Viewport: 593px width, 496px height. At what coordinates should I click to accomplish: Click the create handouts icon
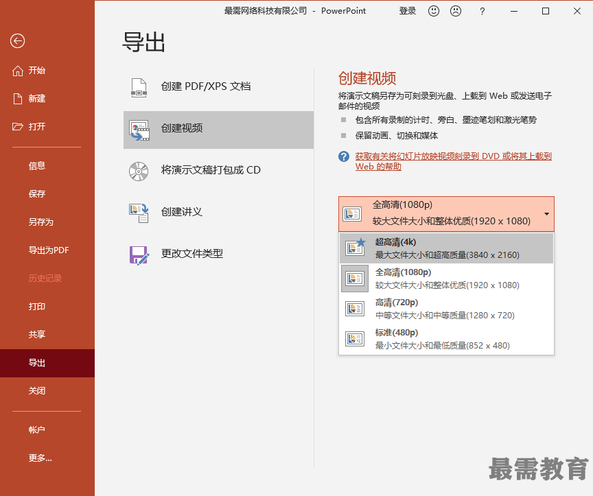click(x=139, y=213)
